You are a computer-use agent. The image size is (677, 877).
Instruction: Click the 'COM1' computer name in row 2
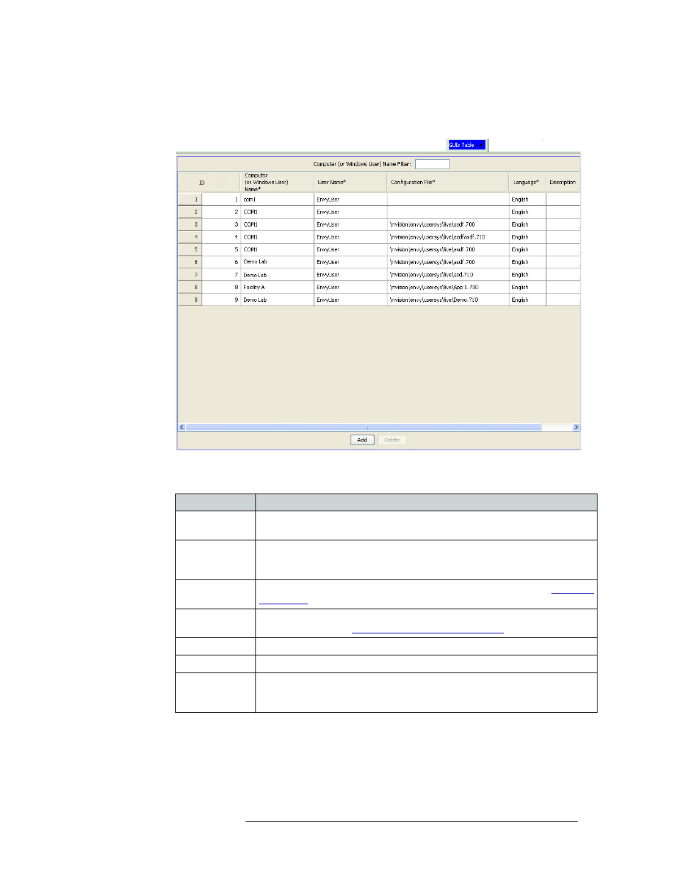click(x=277, y=212)
